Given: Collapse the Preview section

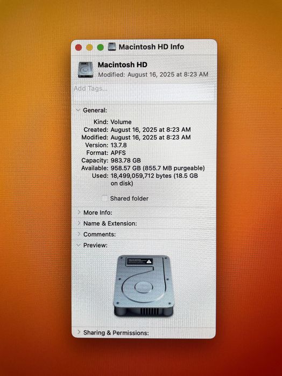Looking at the screenshot, I should 78,245.
